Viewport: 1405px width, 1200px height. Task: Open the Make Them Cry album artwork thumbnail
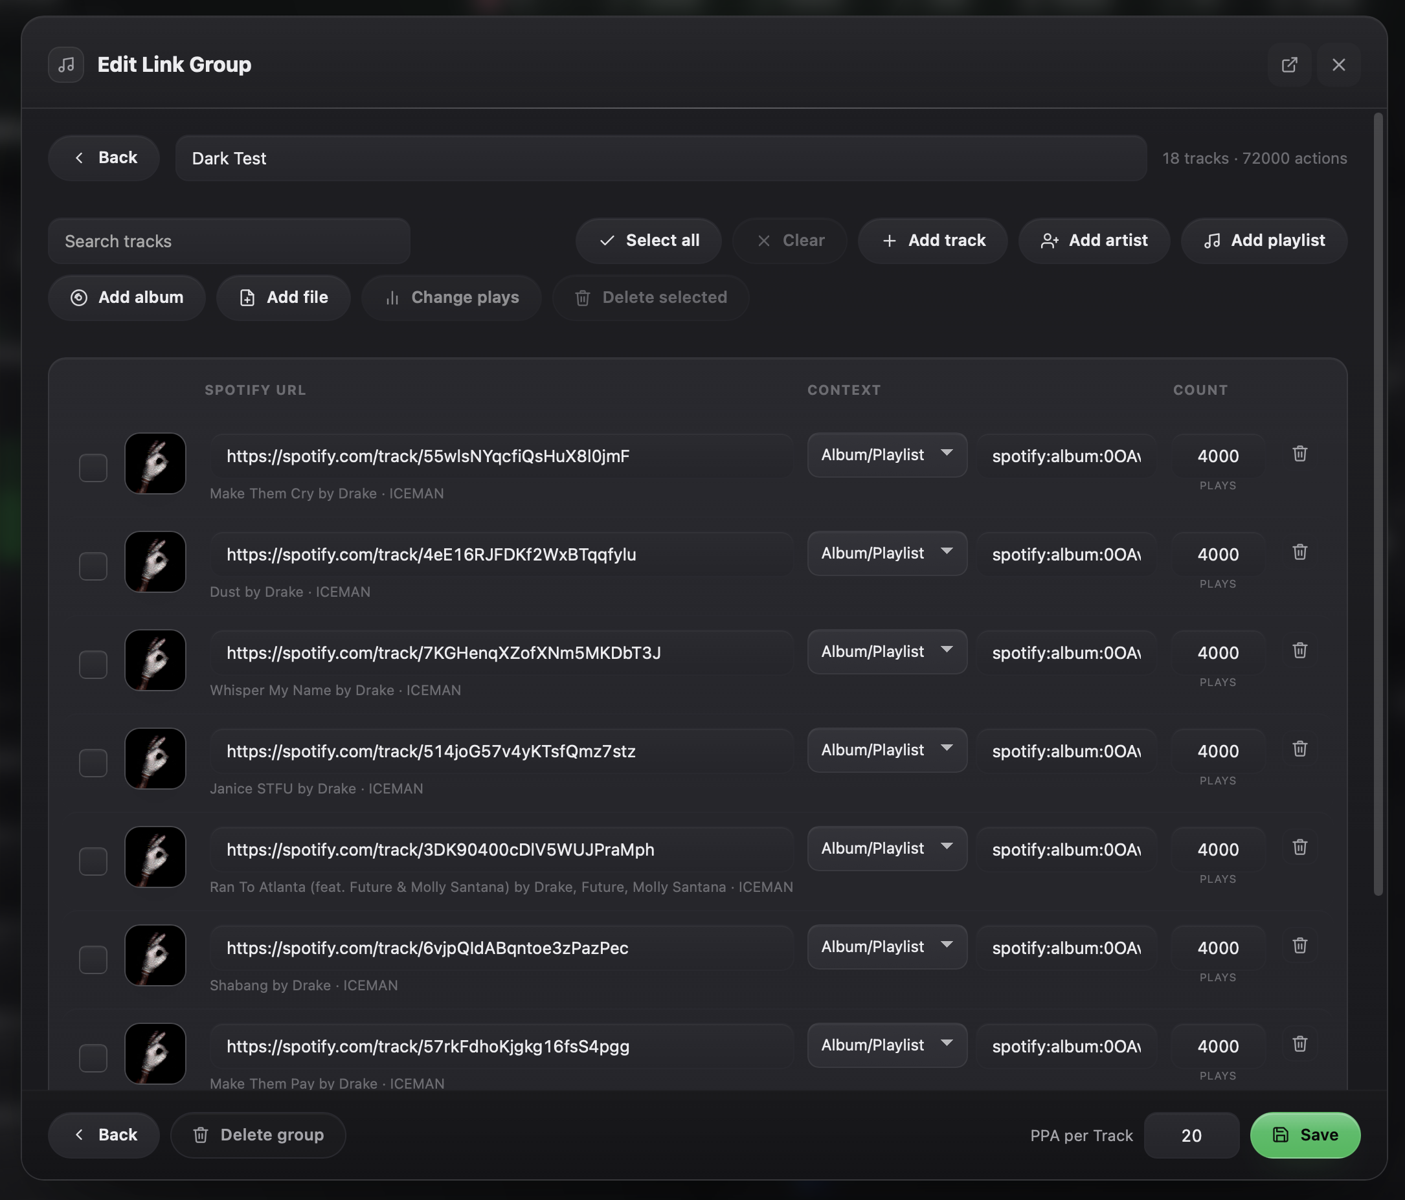(x=155, y=463)
